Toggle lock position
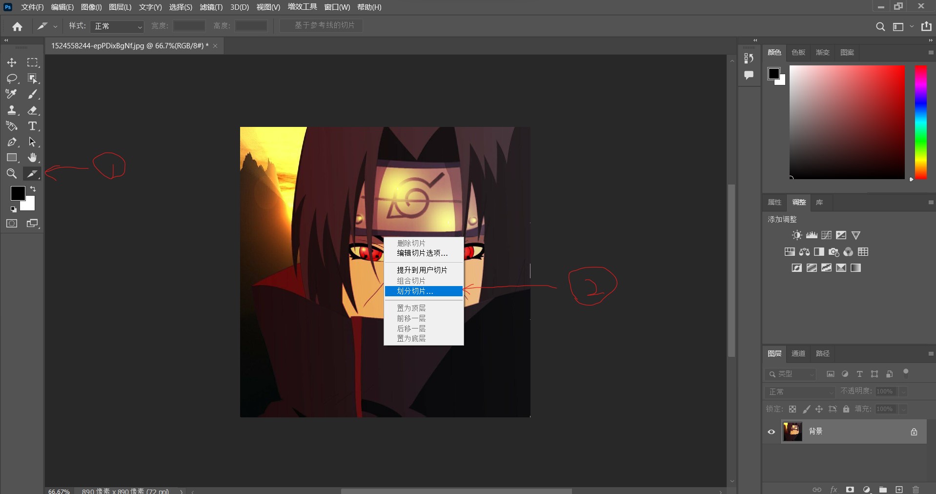936x494 pixels. [819, 409]
